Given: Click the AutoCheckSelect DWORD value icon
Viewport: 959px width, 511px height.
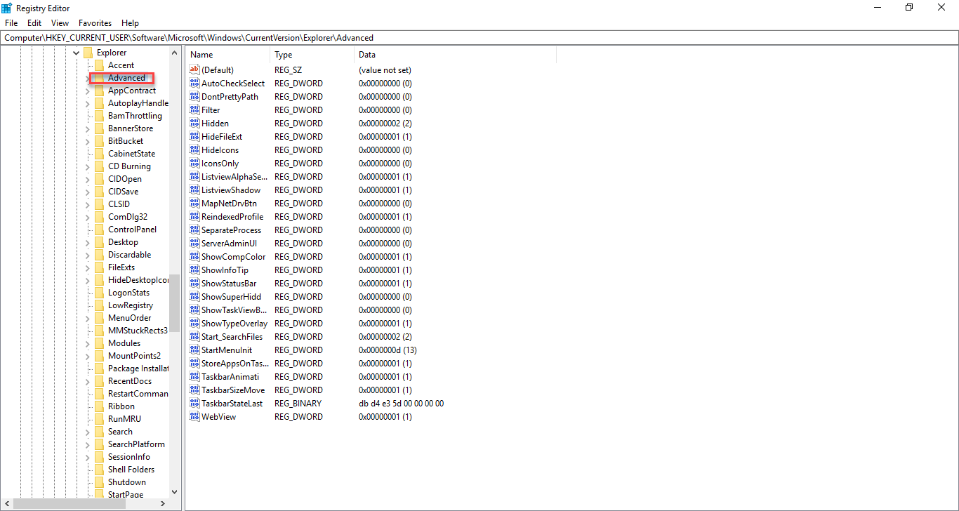Looking at the screenshot, I should pos(194,84).
